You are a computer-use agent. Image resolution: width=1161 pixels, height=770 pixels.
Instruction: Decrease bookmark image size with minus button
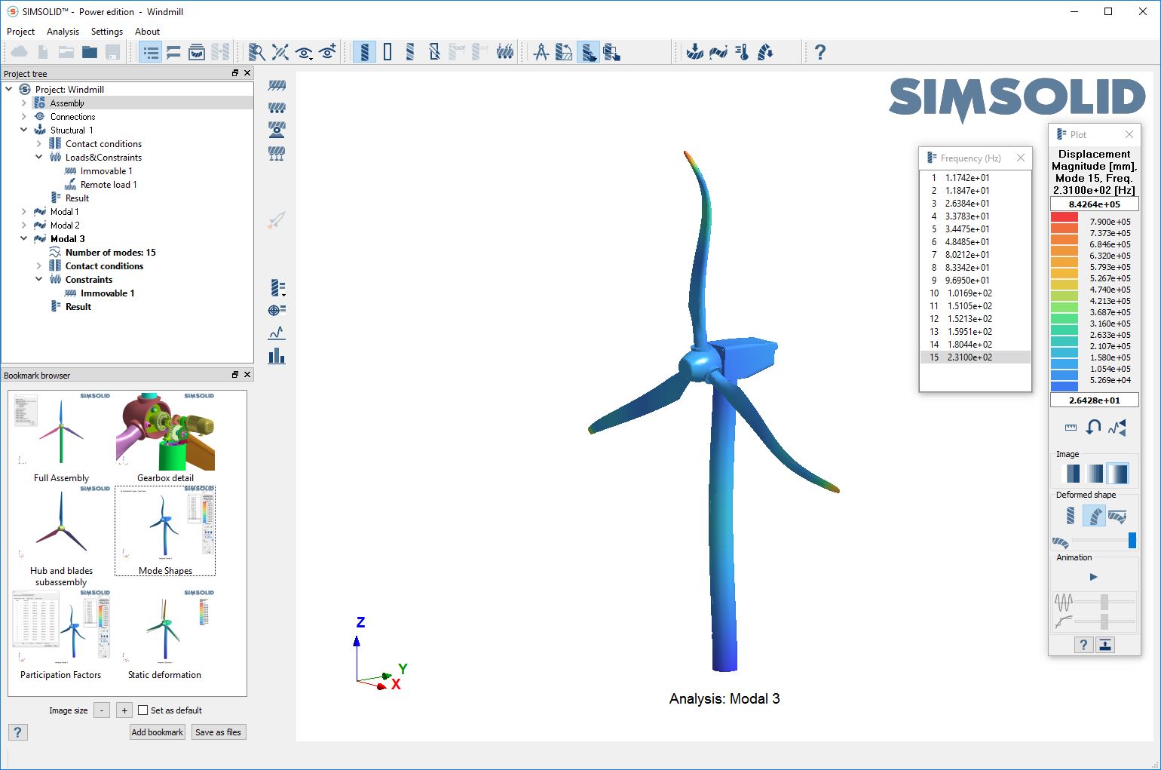(x=102, y=710)
